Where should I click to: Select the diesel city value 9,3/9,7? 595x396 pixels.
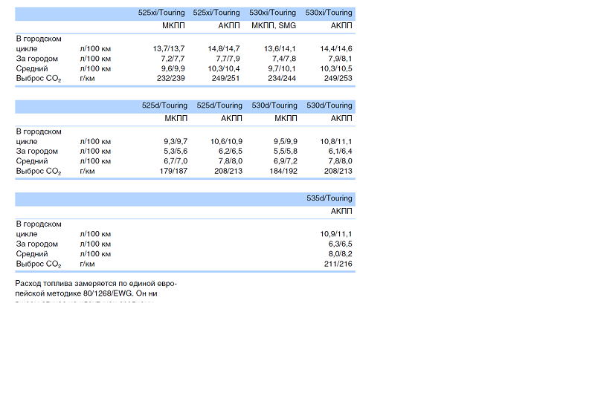point(176,141)
